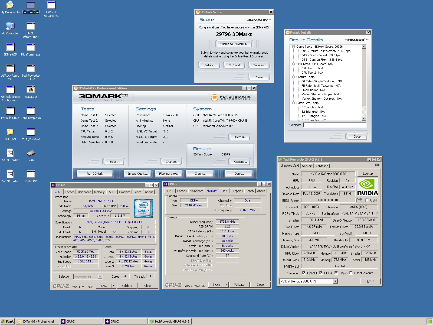Screen dimensions: 433x325
Task: Switch to Mainboard tab in left CPU-Z
Action: click(x=84, y=192)
